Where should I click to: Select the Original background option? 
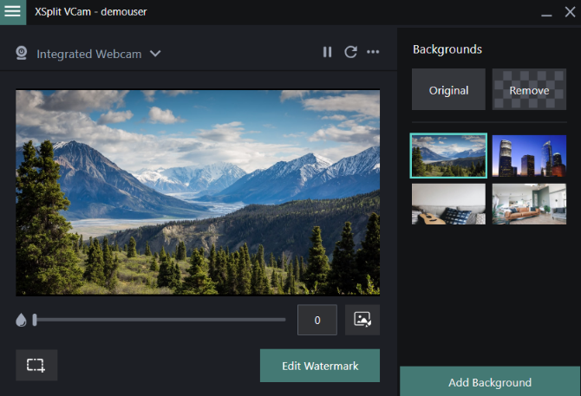448,89
